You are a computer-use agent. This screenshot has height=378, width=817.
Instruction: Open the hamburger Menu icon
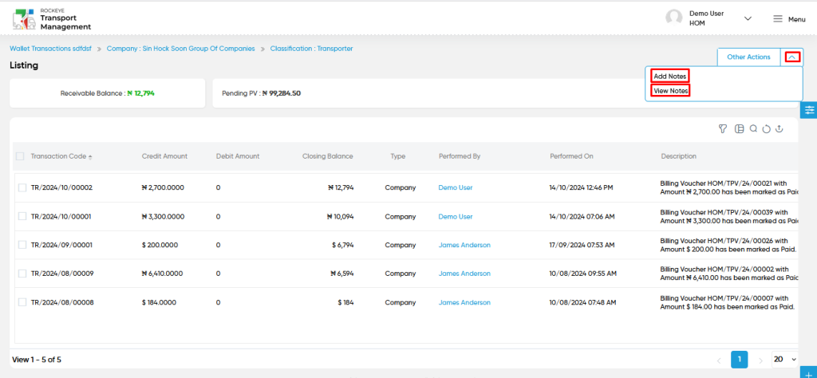(x=777, y=19)
